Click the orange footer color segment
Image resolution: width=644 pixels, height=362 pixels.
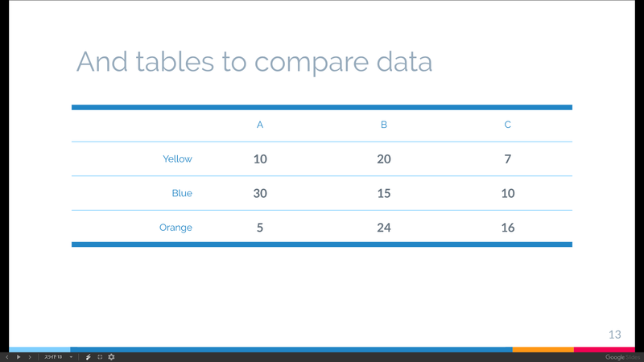pyautogui.click(x=543, y=350)
